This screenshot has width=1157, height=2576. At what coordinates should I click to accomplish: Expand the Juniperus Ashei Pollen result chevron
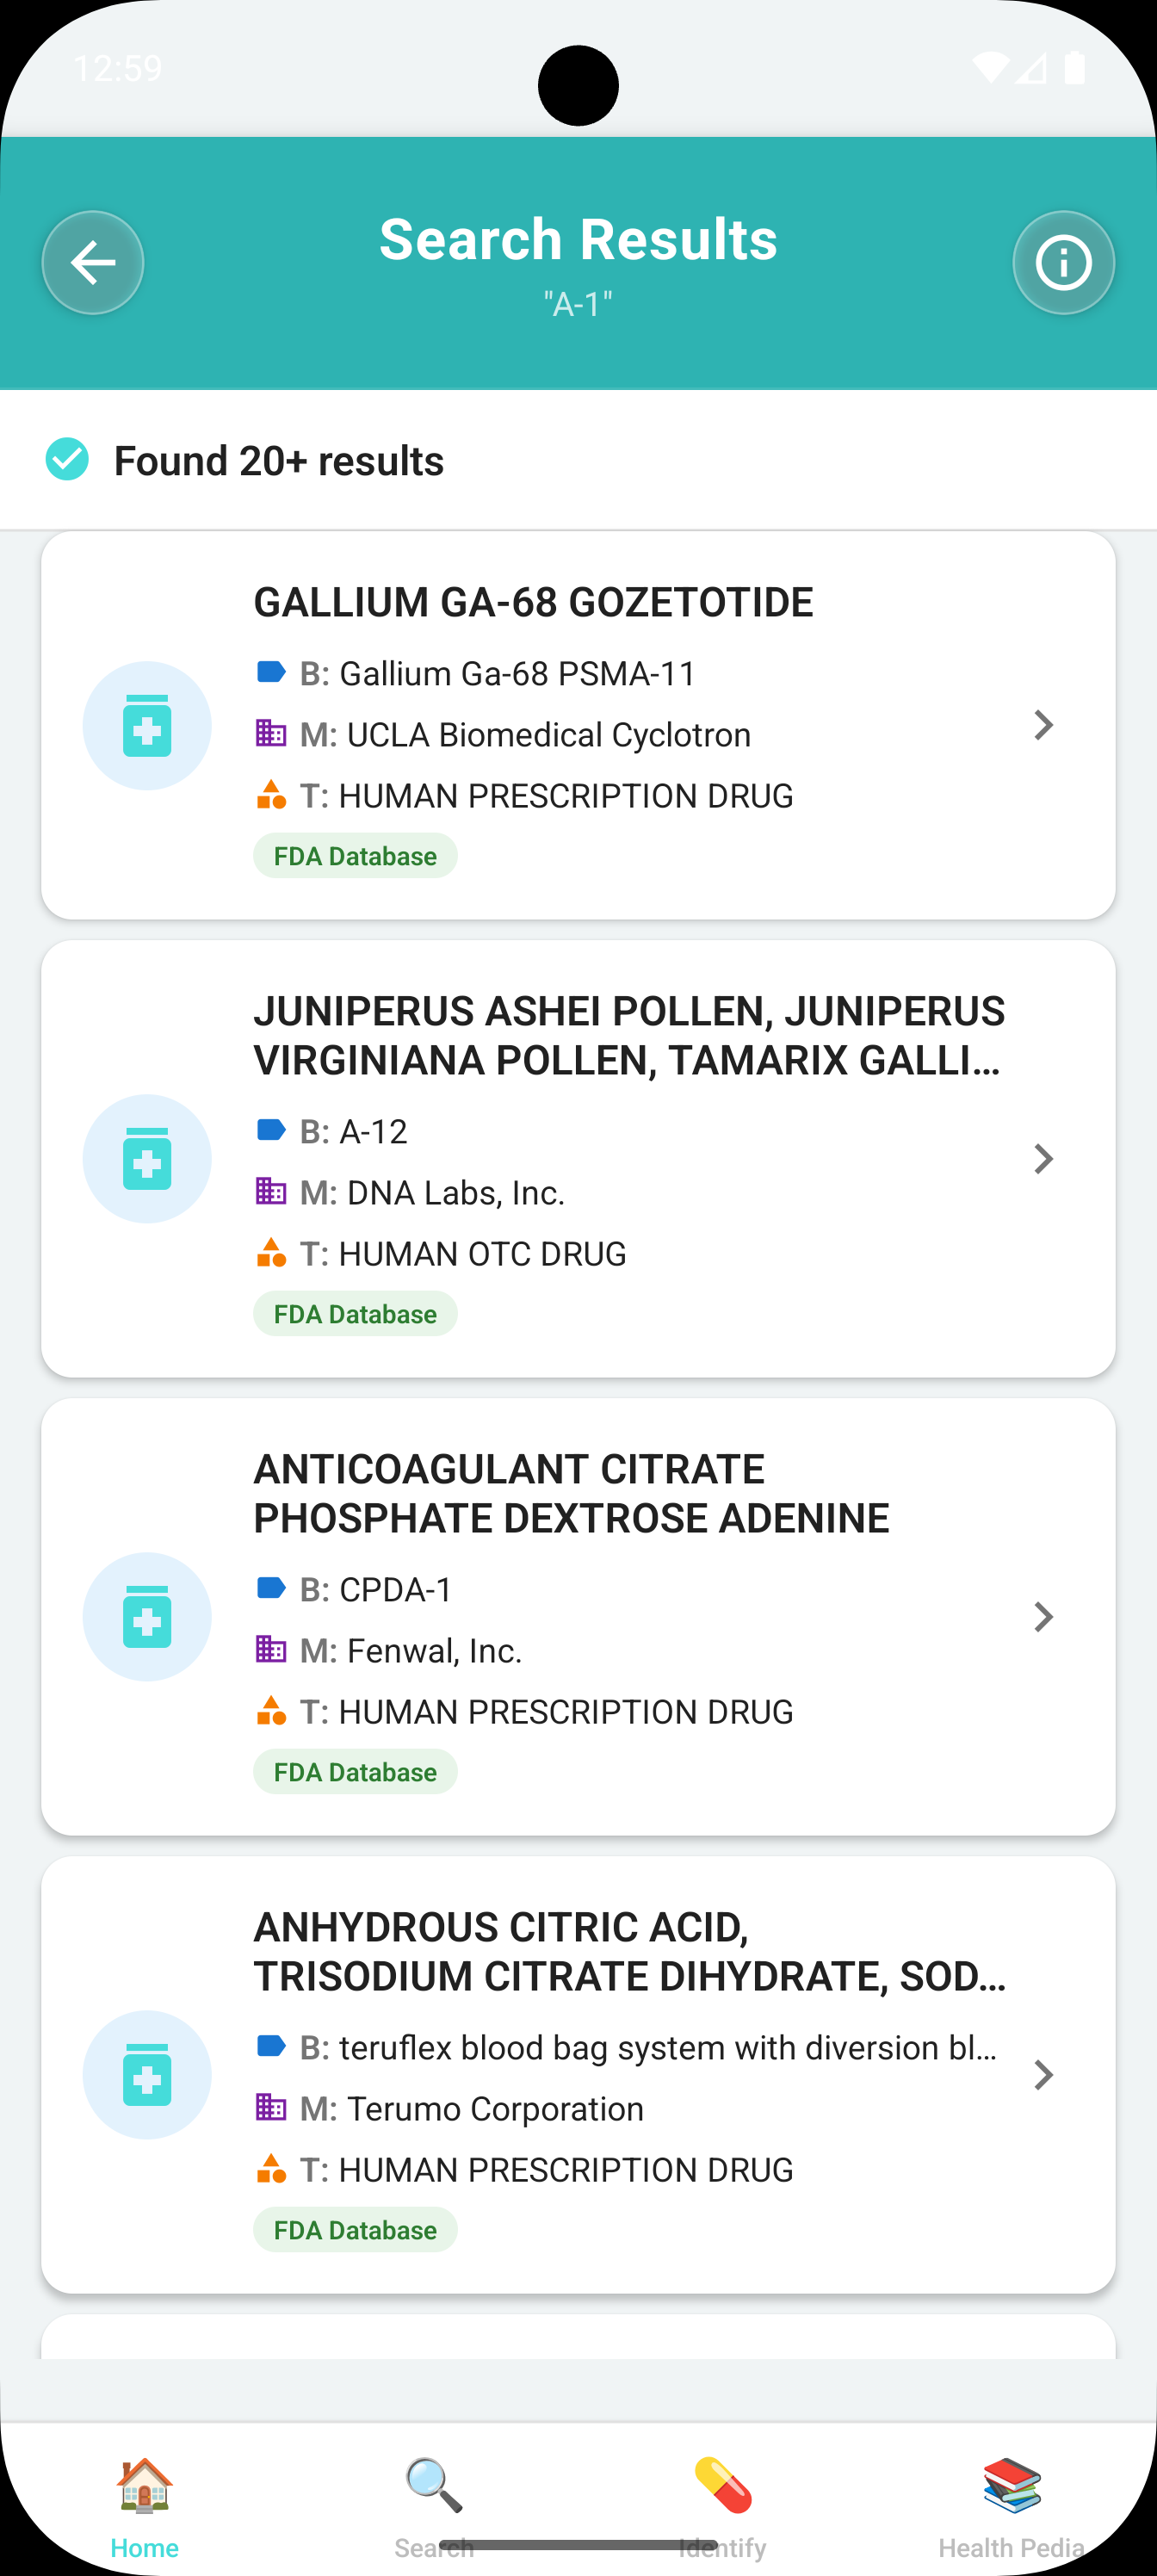coord(1043,1159)
